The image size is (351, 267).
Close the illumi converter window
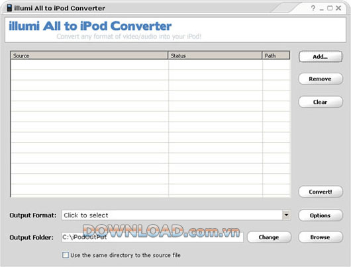click(338, 8)
